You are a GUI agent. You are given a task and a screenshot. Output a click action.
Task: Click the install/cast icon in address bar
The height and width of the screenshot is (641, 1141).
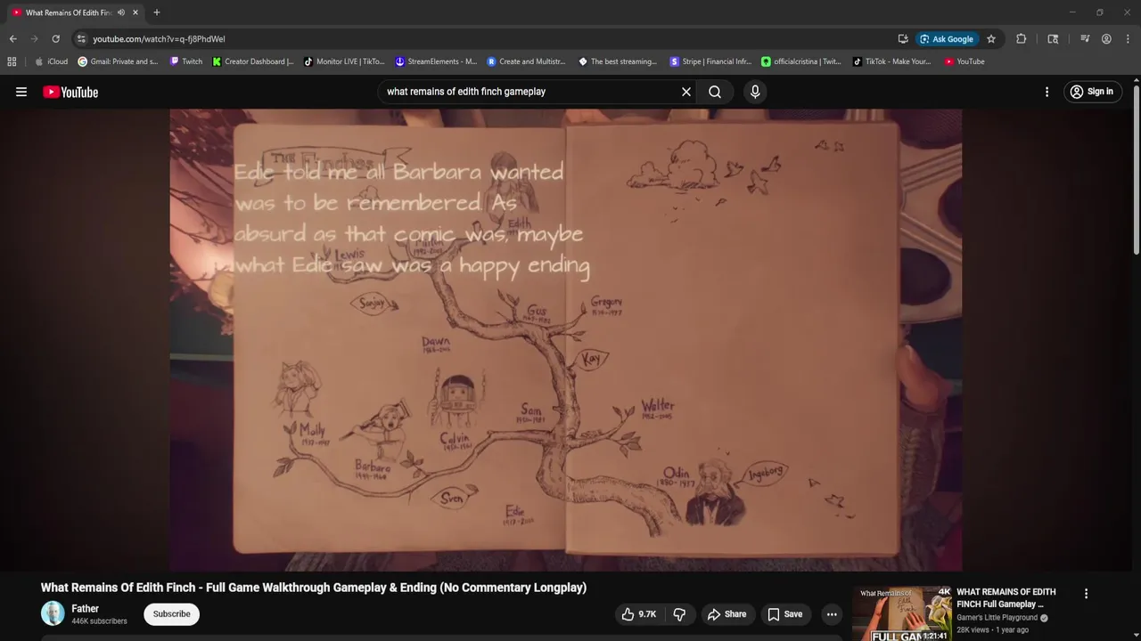pos(903,39)
